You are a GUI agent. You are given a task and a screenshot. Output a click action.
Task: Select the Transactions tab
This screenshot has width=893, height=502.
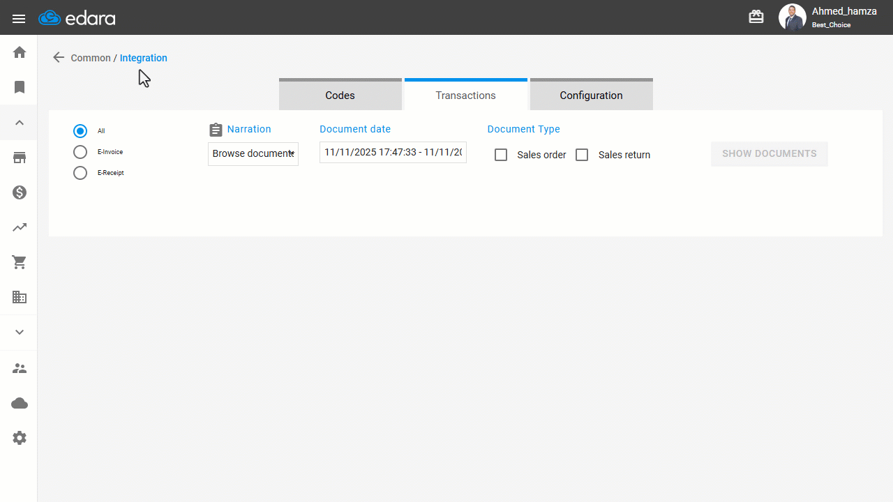466,94
